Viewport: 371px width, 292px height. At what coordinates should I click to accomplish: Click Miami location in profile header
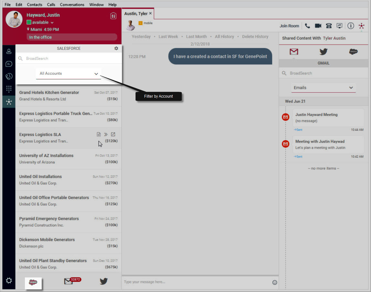pos(36,29)
